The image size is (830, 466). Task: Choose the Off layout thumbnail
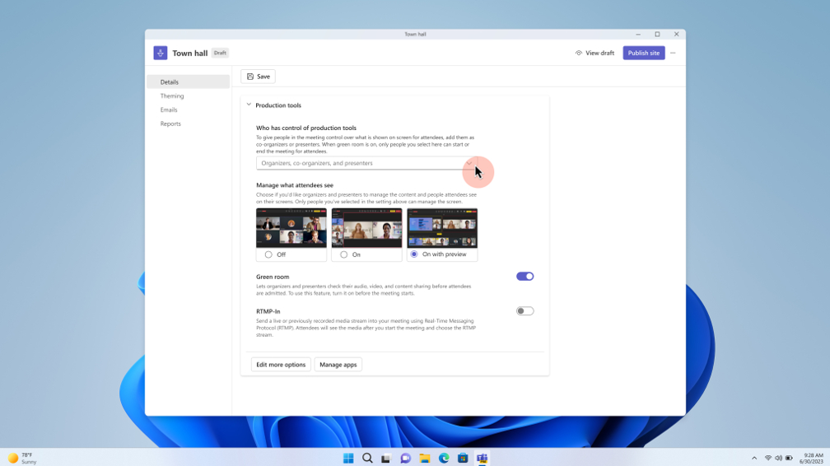[x=291, y=228]
